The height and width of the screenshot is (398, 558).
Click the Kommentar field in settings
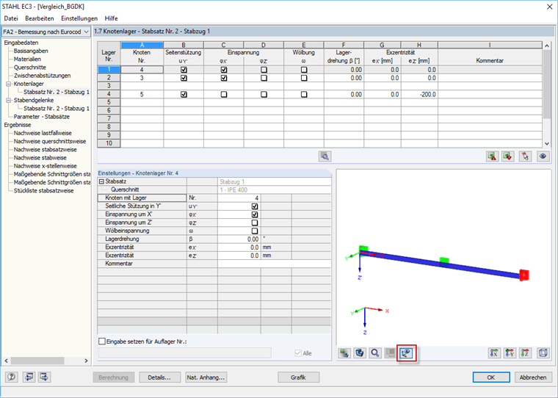[274, 264]
